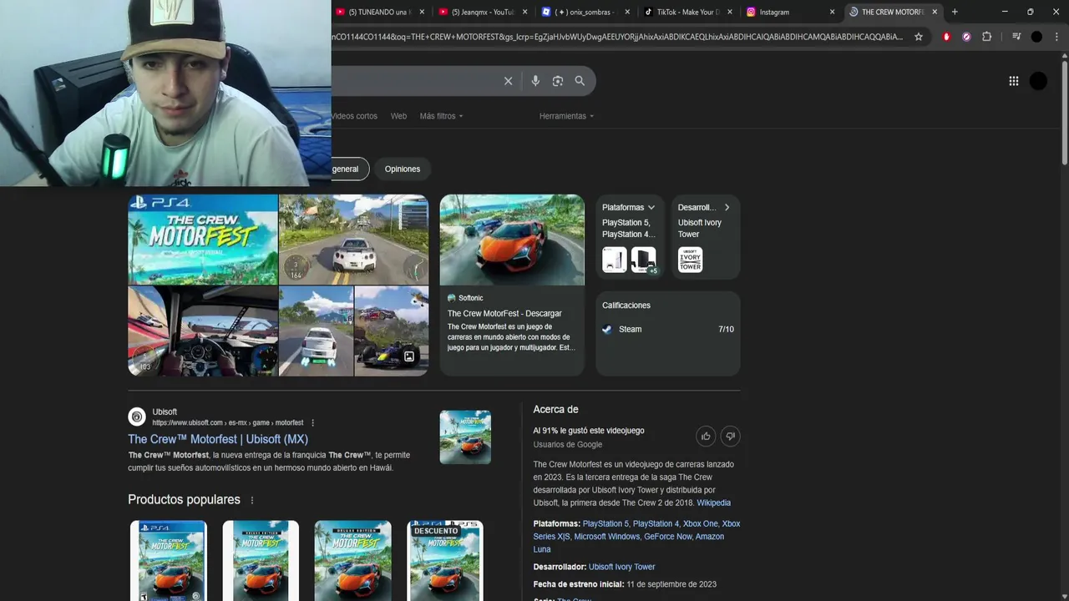Open the red shield extension
Image resolution: width=1069 pixels, height=601 pixels.
pyautogui.click(x=946, y=37)
